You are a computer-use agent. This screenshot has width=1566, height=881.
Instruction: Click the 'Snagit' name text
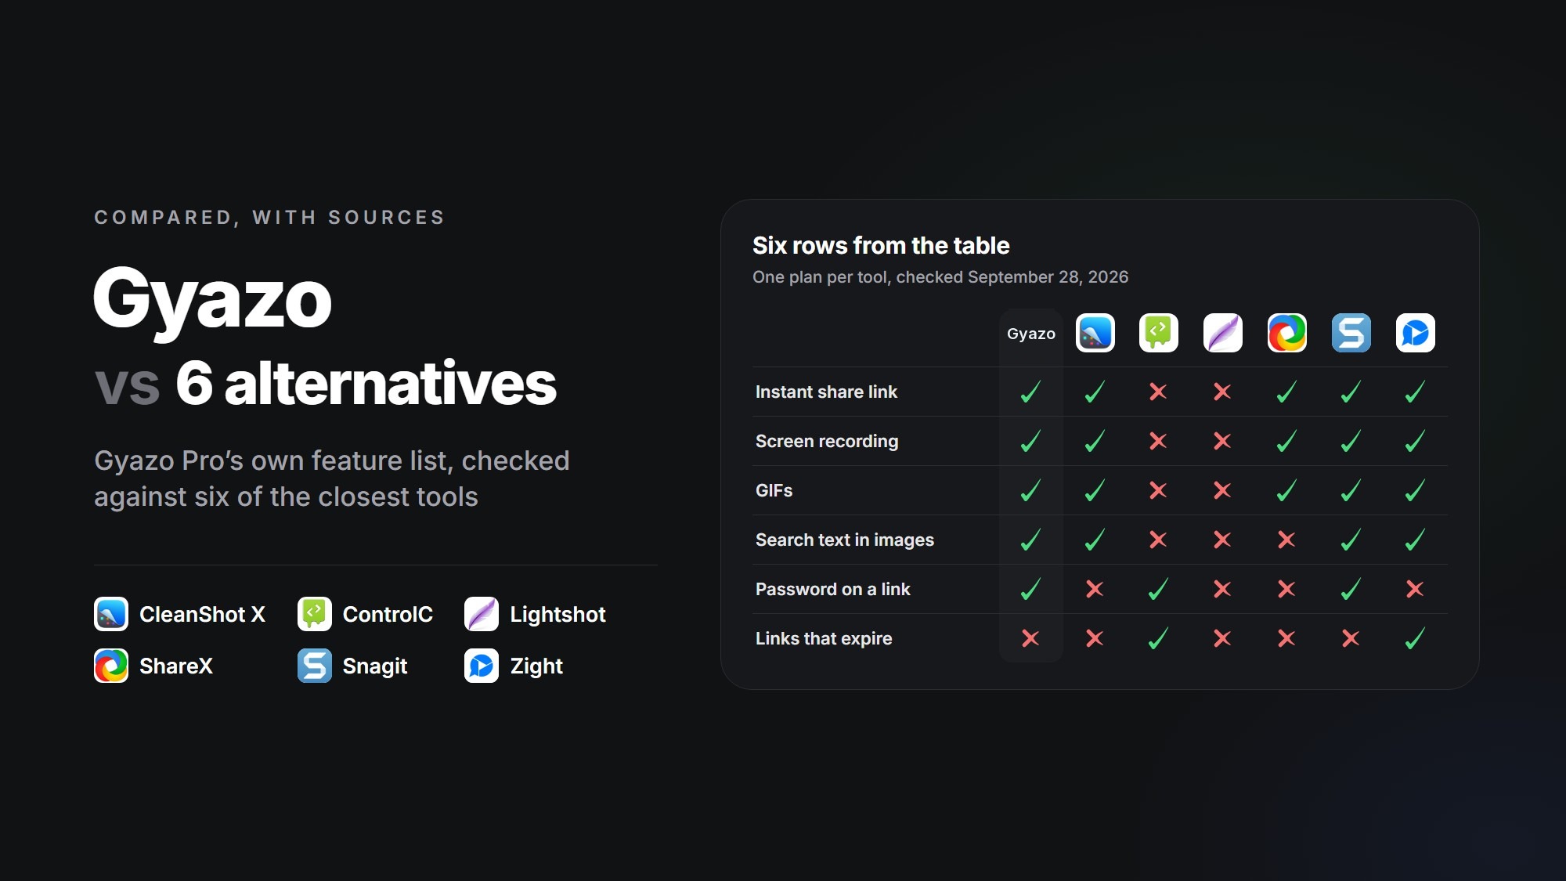click(x=375, y=666)
